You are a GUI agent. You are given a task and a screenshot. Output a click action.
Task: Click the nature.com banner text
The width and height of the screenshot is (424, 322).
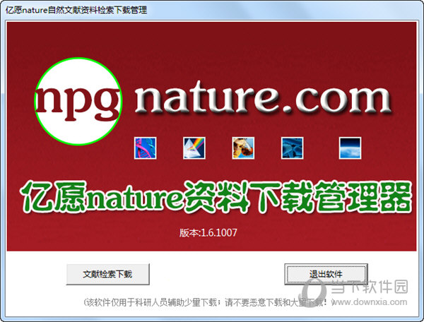(263, 97)
